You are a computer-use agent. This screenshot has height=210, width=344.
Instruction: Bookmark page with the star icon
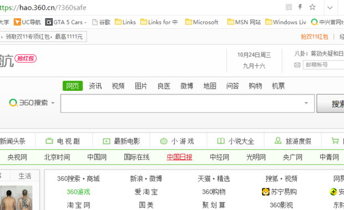pyautogui.click(x=312, y=7)
